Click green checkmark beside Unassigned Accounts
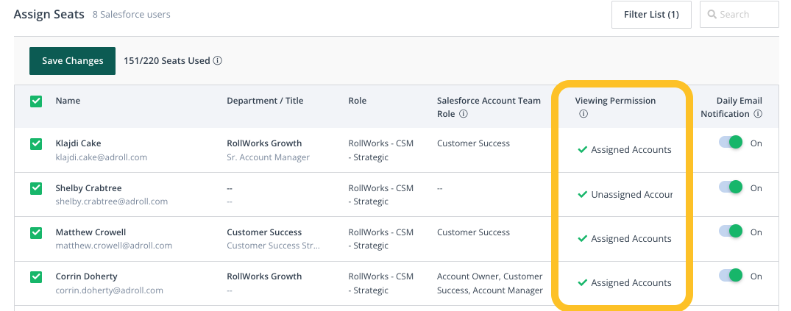This screenshot has width=791, height=311. pyautogui.click(x=582, y=195)
